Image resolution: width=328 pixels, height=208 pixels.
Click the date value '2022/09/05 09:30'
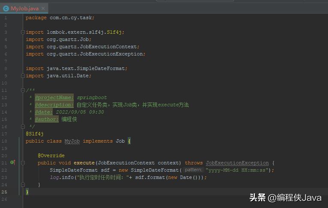point(80,112)
